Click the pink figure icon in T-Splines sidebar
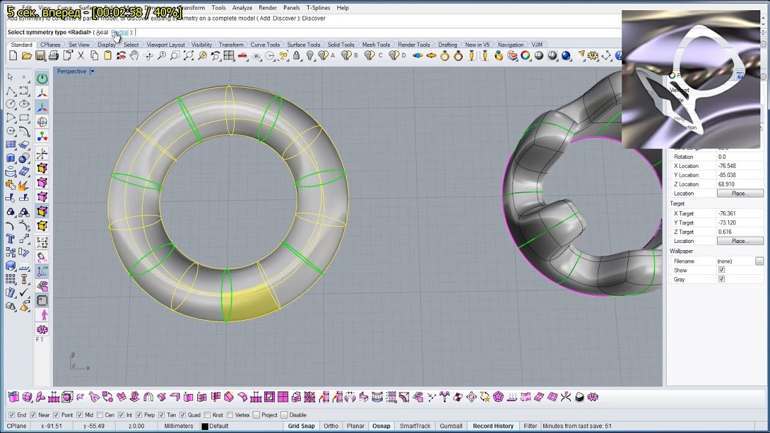The image size is (770, 433). [42, 315]
